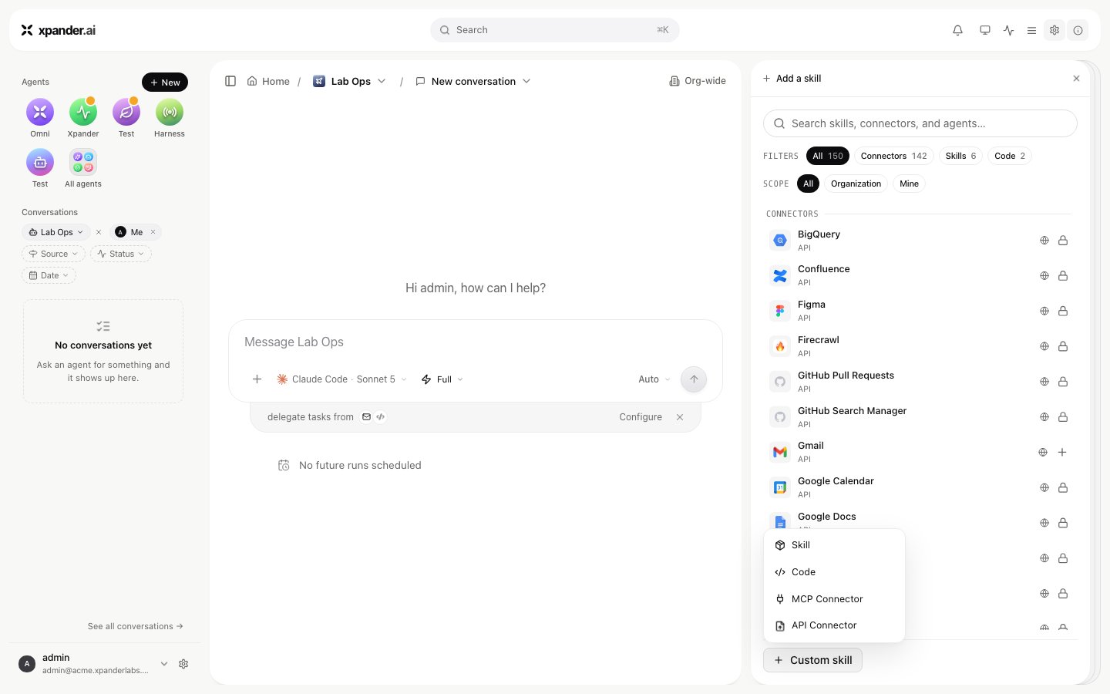
Task: Click globe icon on Confluence row
Action: [x=1044, y=276]
